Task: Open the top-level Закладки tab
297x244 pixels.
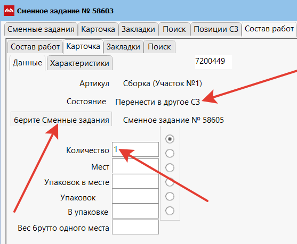Action: click(x=138, y=29)
